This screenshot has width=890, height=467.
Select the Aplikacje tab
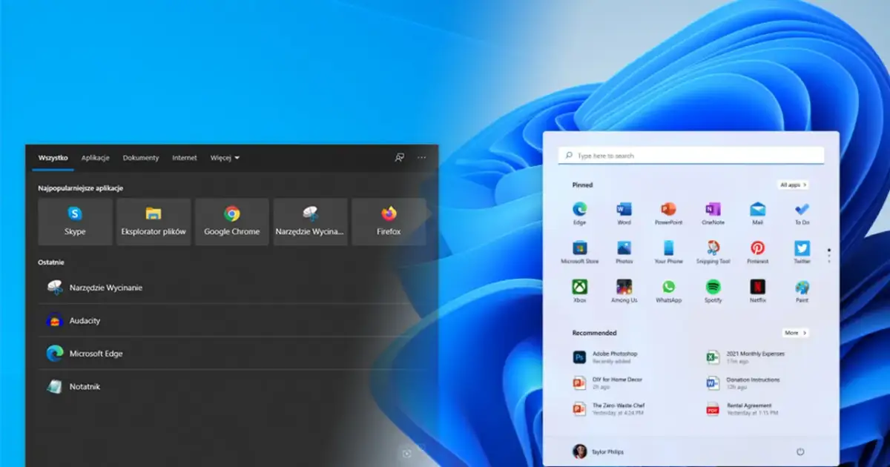(96, 158)
